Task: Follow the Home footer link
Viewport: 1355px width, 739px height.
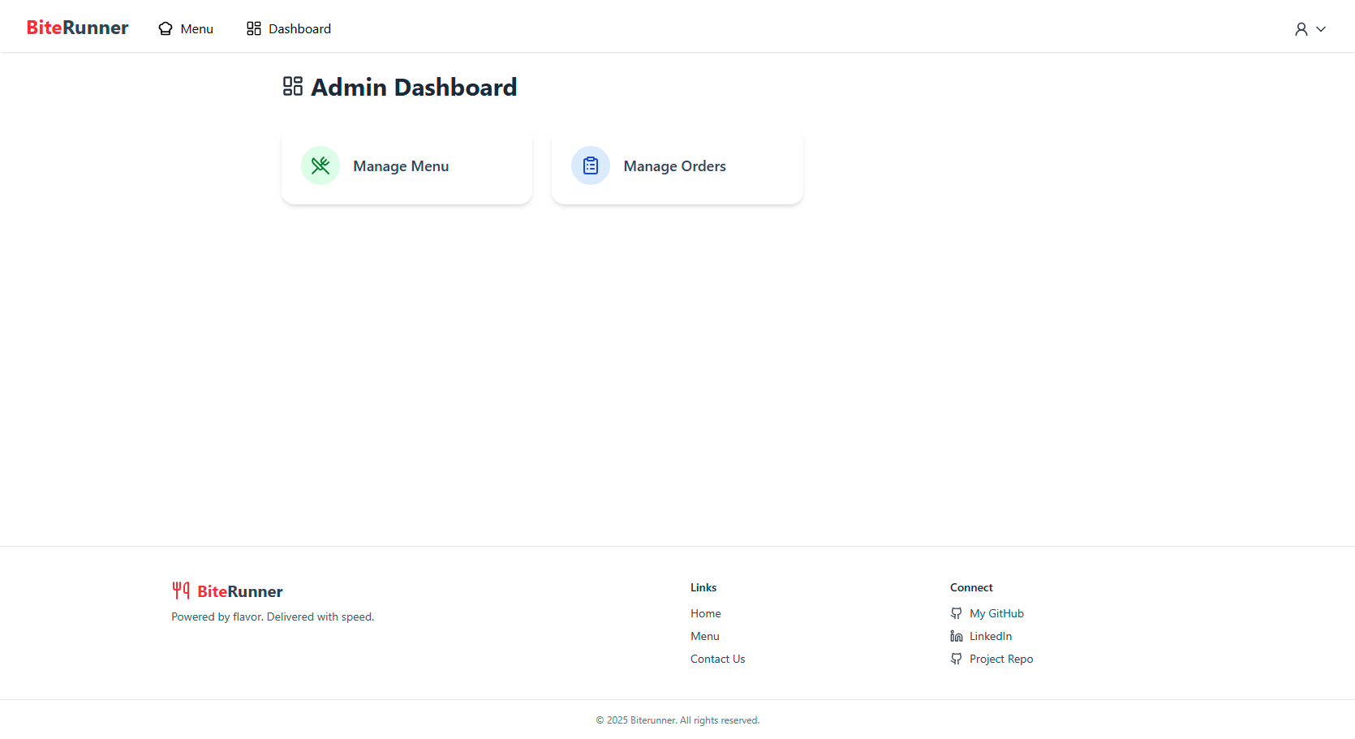Action: 706,613
